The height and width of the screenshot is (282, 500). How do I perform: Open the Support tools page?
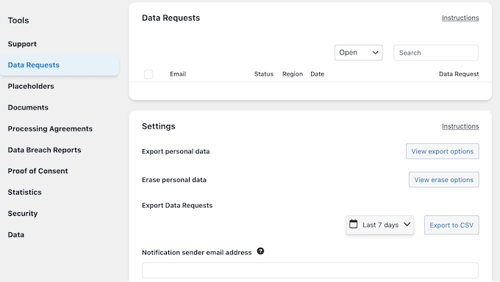pyautogui.click(x=22, y=44)
